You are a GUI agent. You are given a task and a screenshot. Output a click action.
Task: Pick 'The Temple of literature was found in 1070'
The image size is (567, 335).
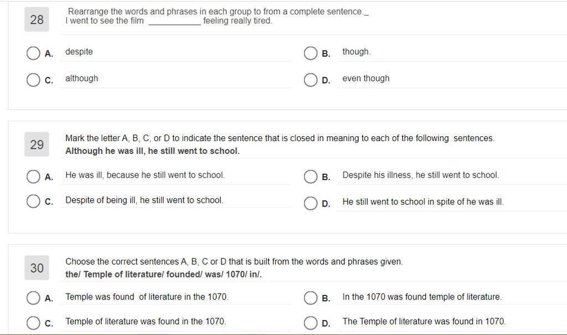click(x=311, y=323)
